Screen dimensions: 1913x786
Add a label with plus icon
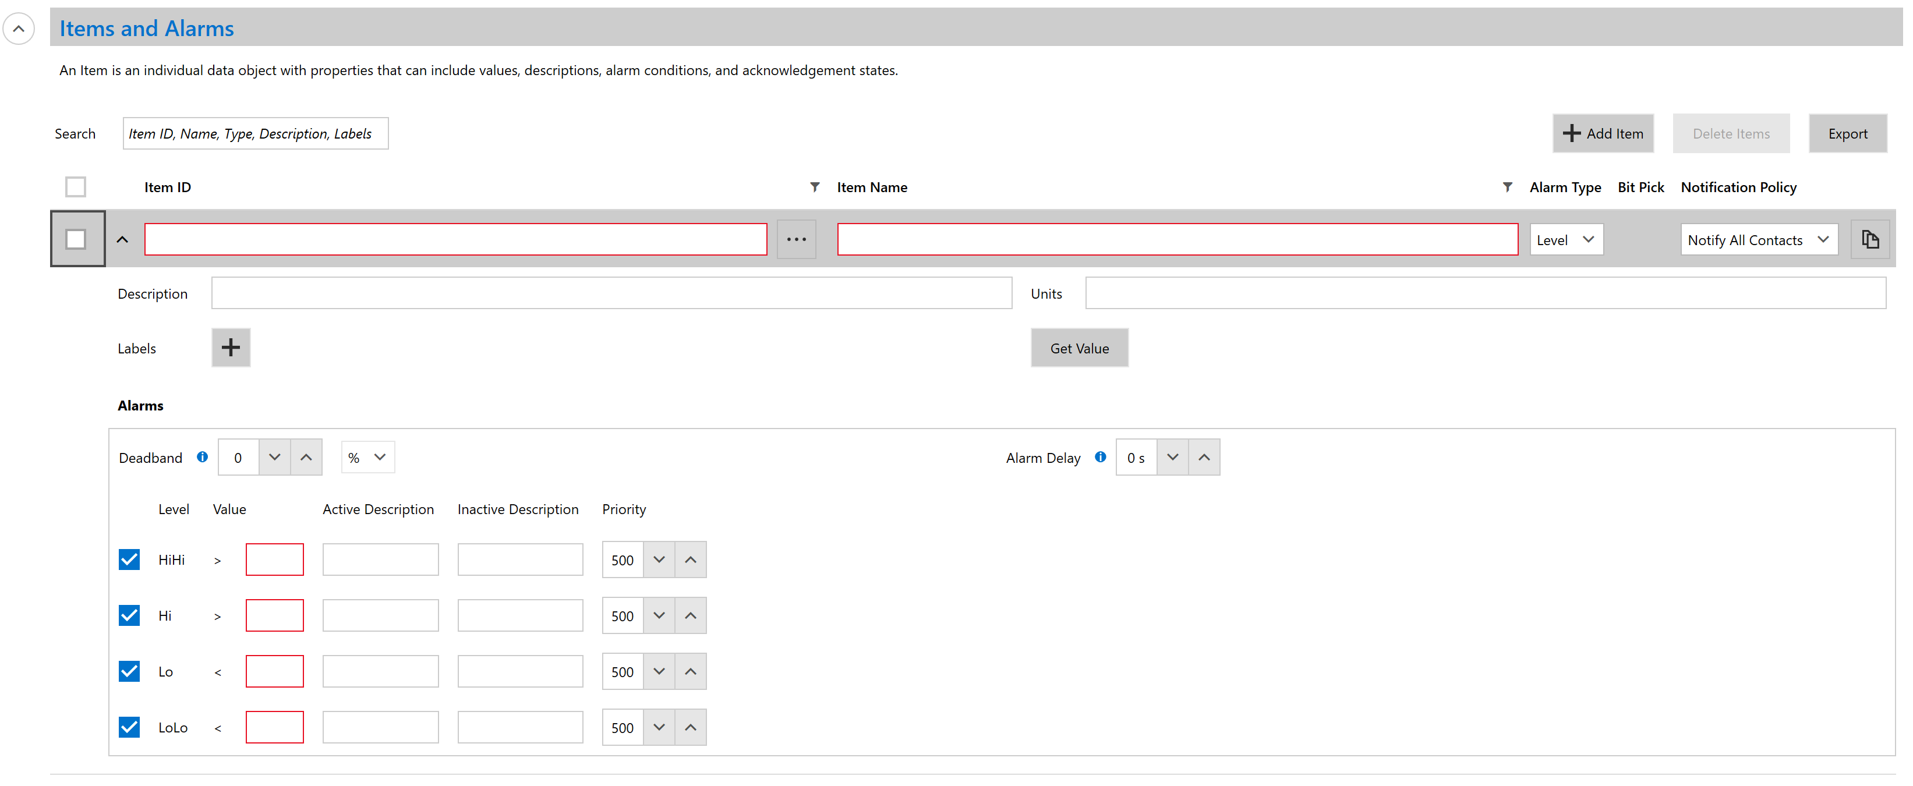(230, 348)
